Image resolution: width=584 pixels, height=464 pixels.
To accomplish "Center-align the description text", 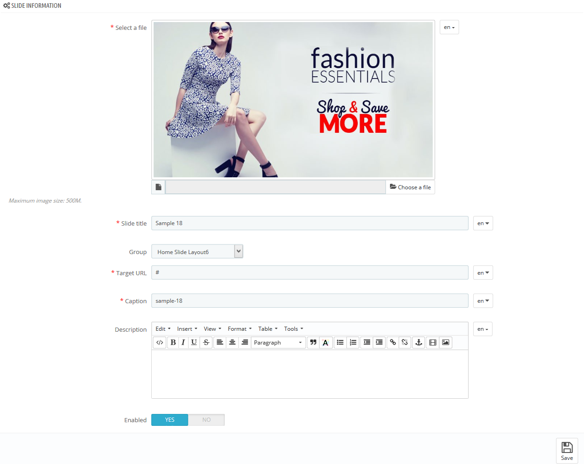I will pyautogui.click(x=232, y=342).
